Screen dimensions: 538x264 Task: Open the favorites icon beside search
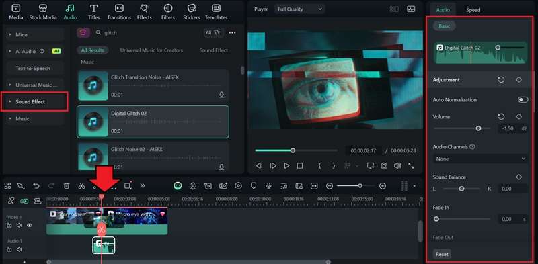pos(83,32)
